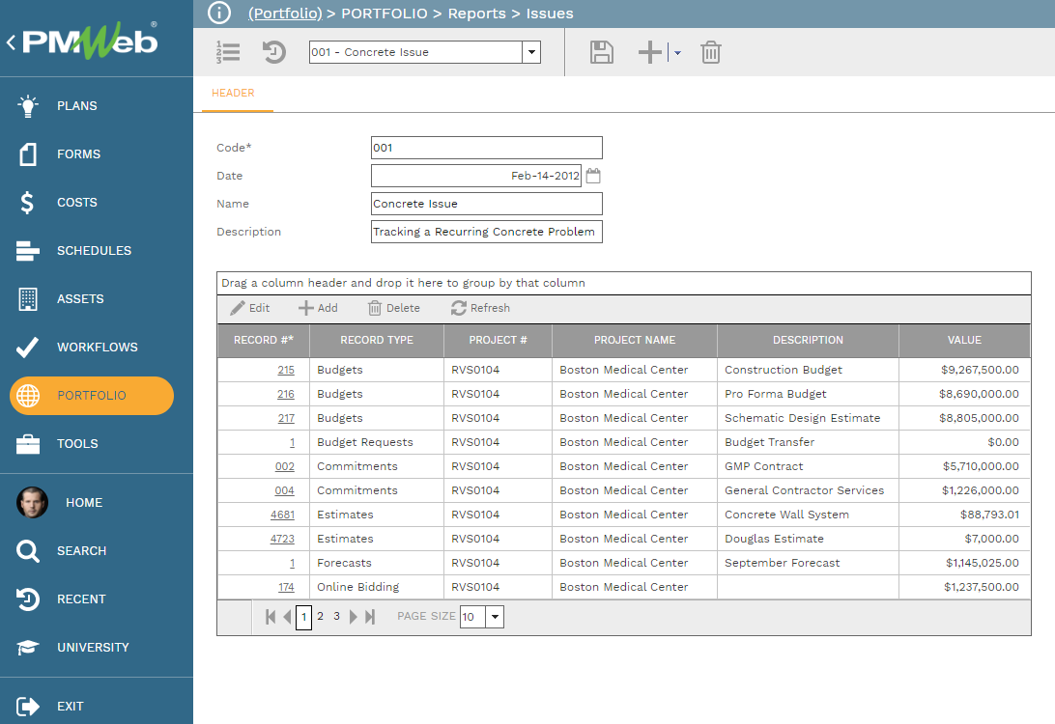This screenshot has height=724, width=1055.
Task: Jump to the last grid page
Action: (x=370, y=617)
